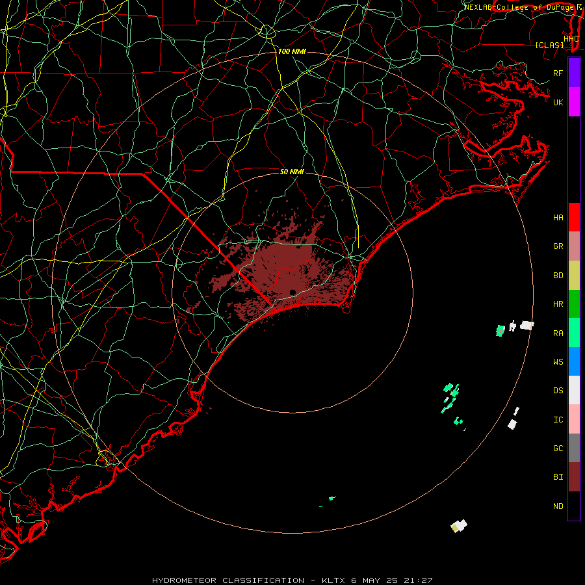Click the ND legend label
This screenshot has width=585, height=585.
pyautogui.click(x=558, y=506)
